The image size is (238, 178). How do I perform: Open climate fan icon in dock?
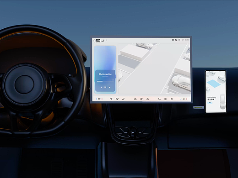click(141, 99)
